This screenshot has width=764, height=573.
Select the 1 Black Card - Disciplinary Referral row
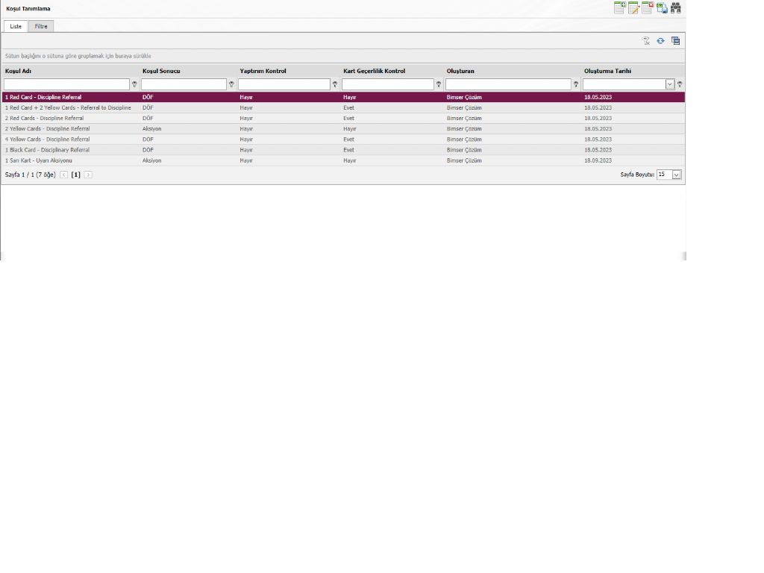pos(343,150)
